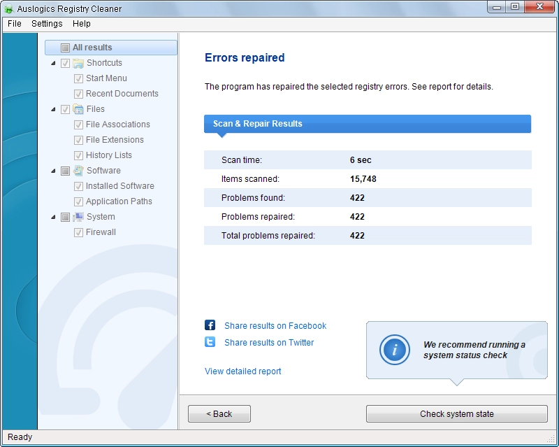
Task: Click the Auslogics app icon in title bar
Action: point(8,8)
